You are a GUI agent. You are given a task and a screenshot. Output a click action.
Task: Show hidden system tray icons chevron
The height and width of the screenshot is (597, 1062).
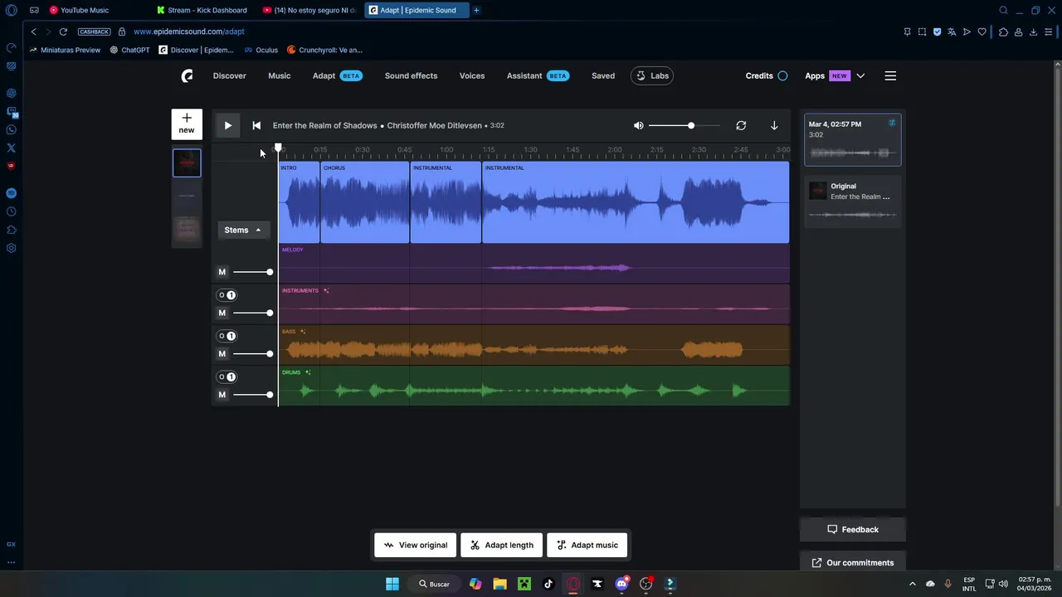click(913, 584)
